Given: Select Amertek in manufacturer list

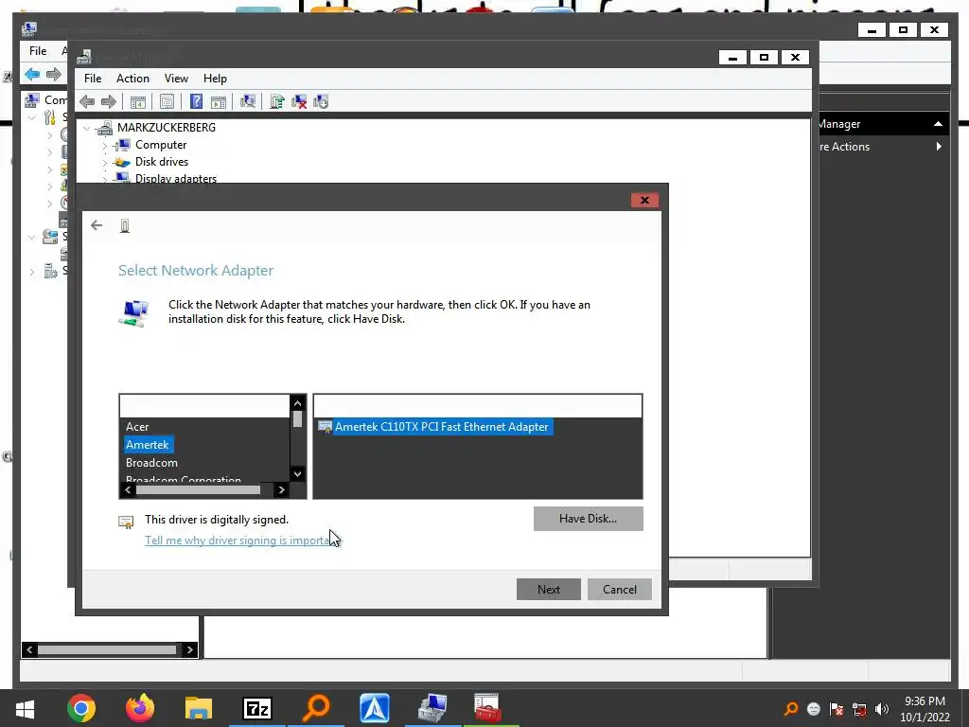Looking at the screenshot, I should [x=148, y=445].
